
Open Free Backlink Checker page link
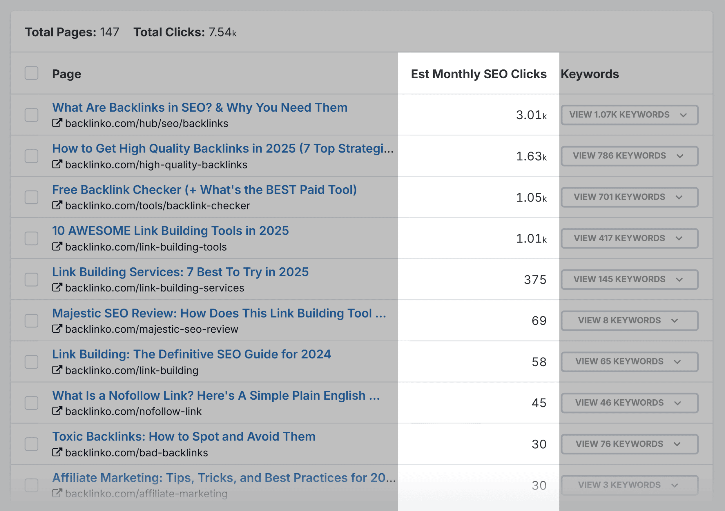[x=204, y=190]
